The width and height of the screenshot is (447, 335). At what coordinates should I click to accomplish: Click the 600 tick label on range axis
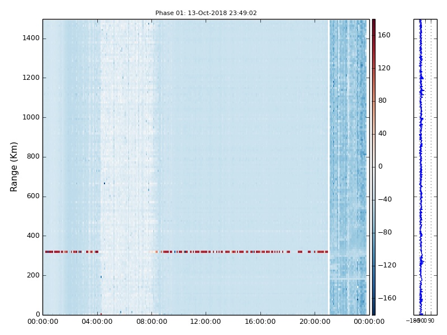[33, 196]
